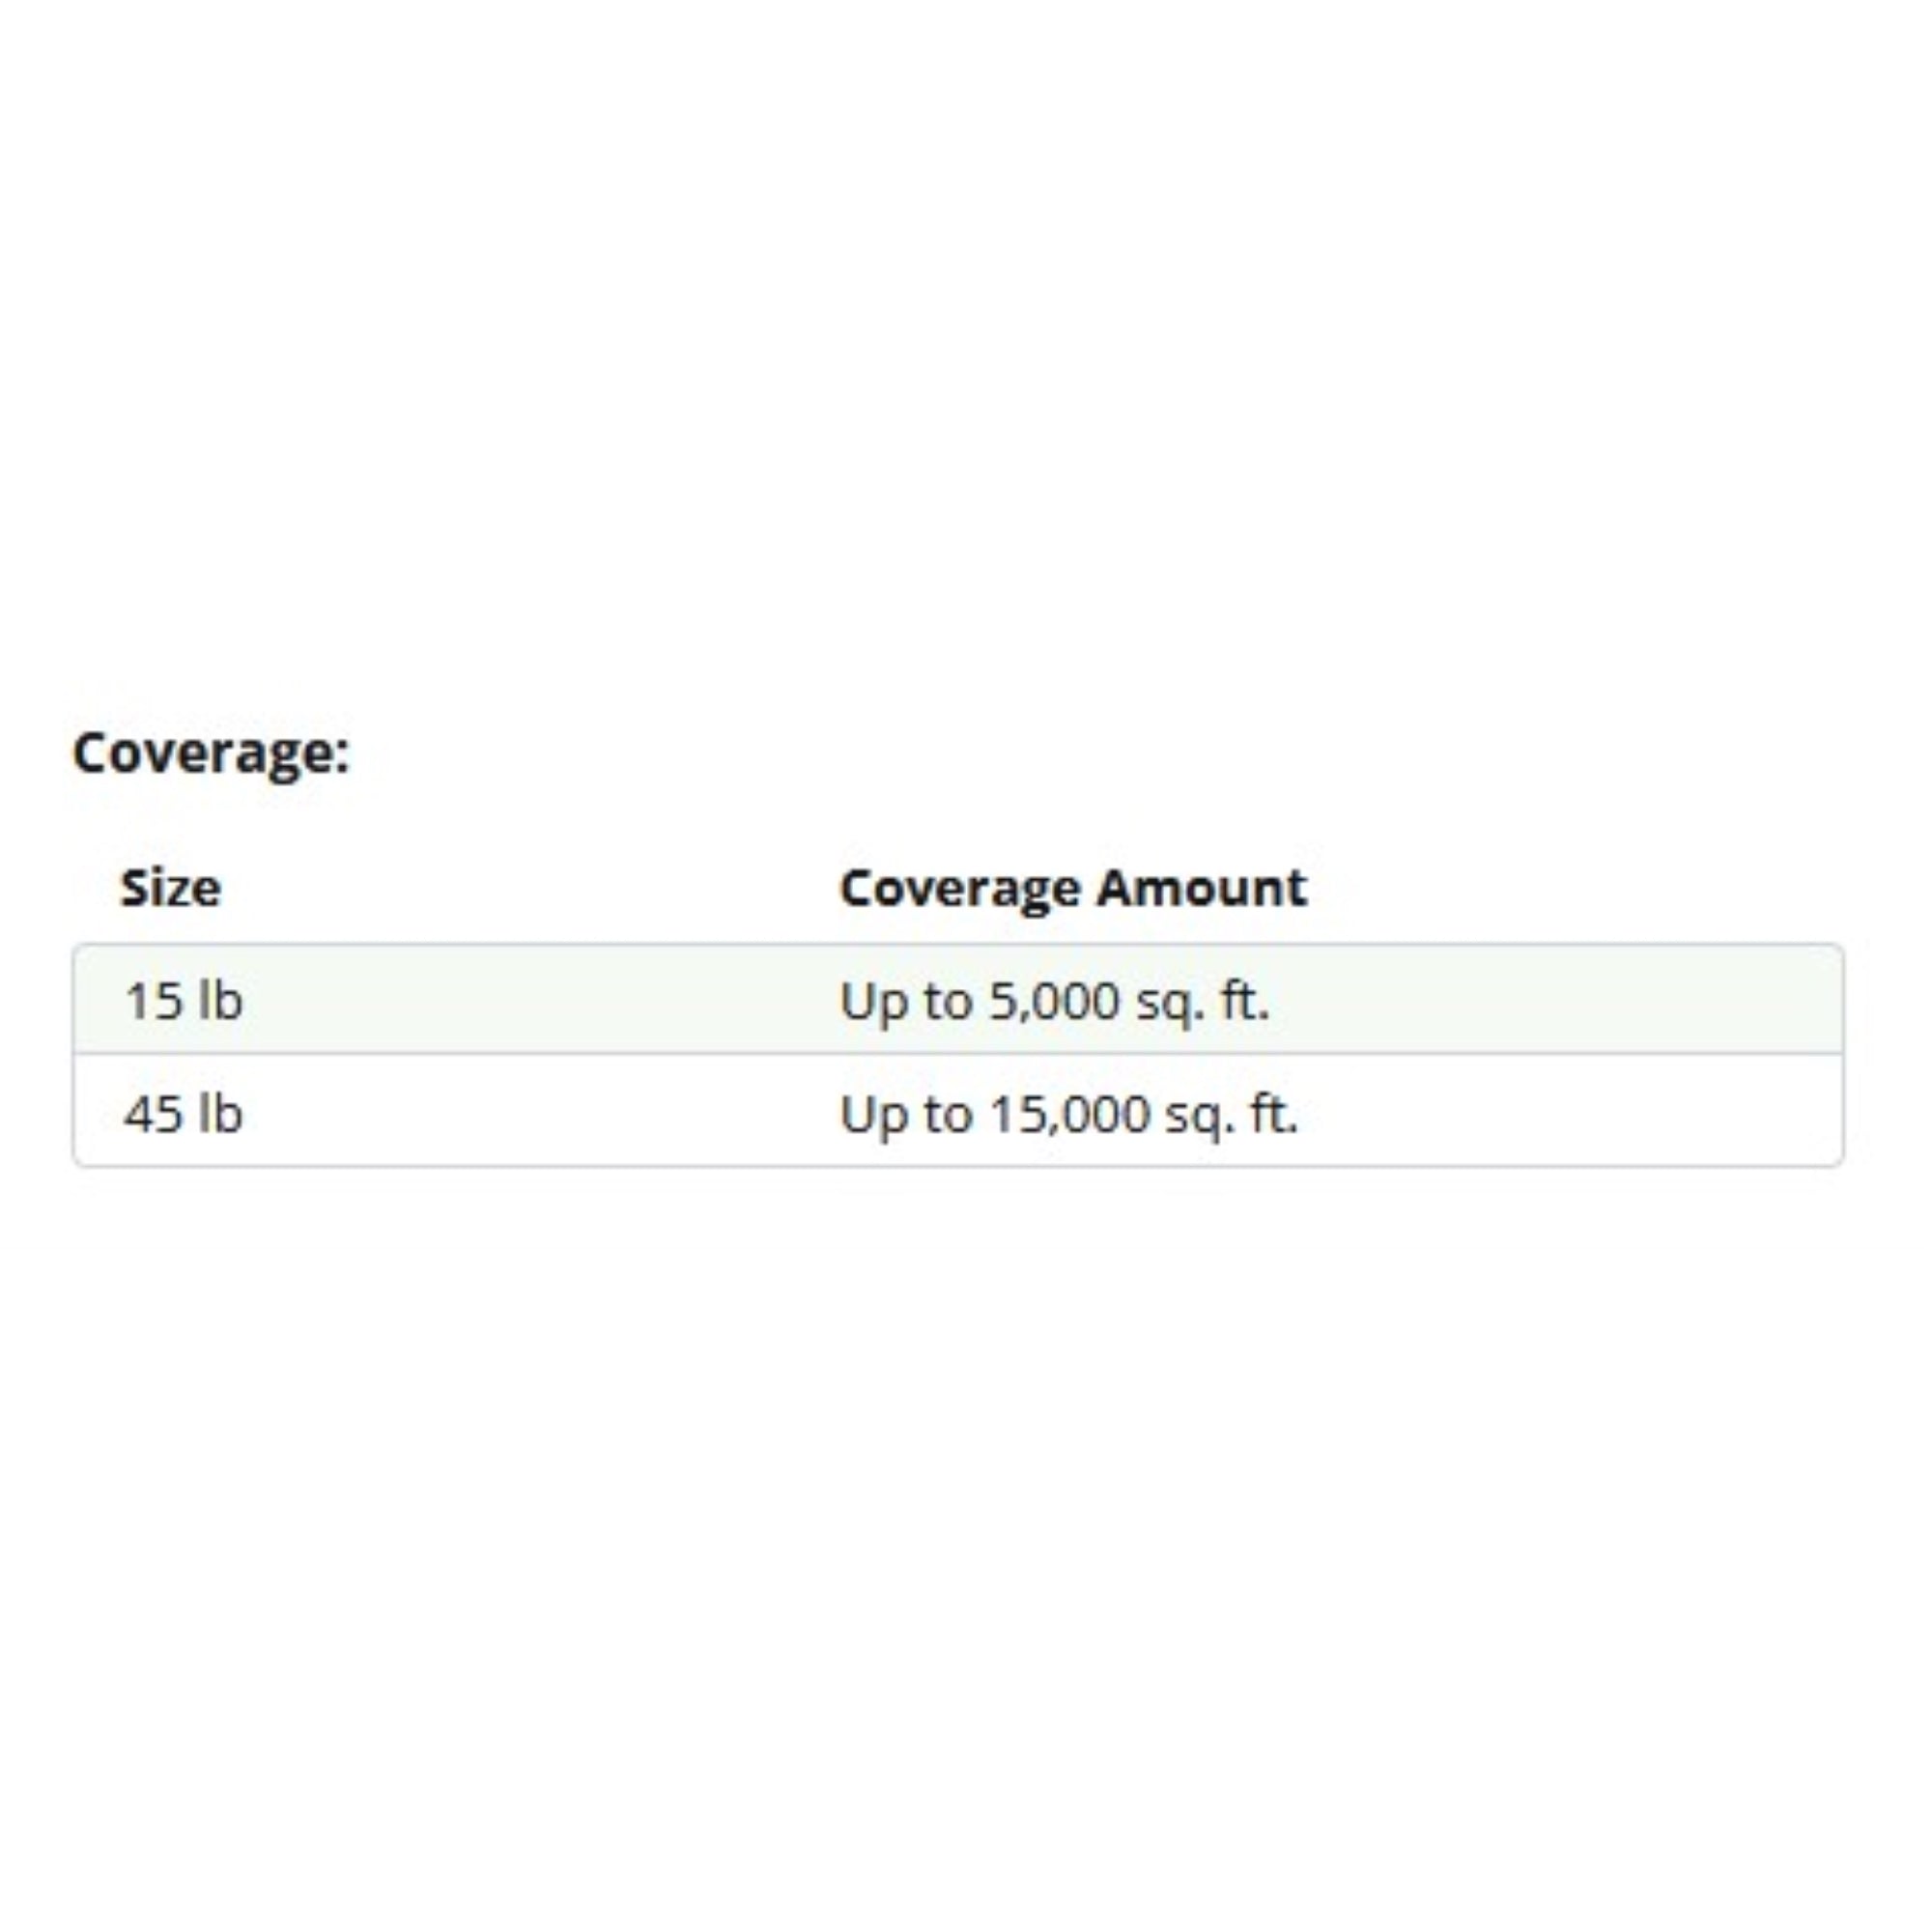Click the word "Coverage" in the column header
The height and width of the screenshot is (1932, 1932).
960,888
